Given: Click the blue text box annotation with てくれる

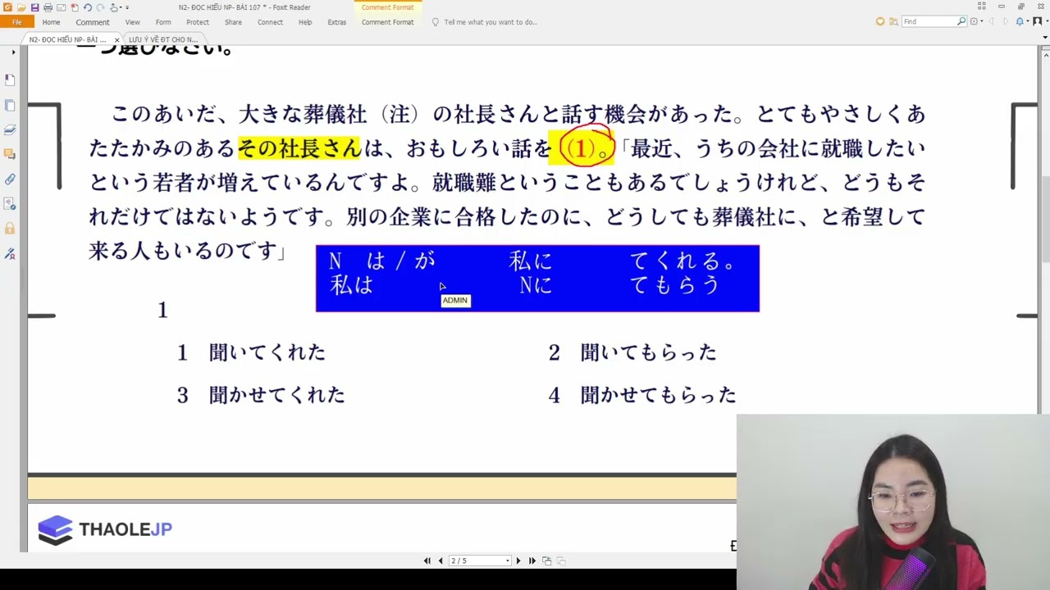Looking at the screenshot, I should (x=537, y=279).
